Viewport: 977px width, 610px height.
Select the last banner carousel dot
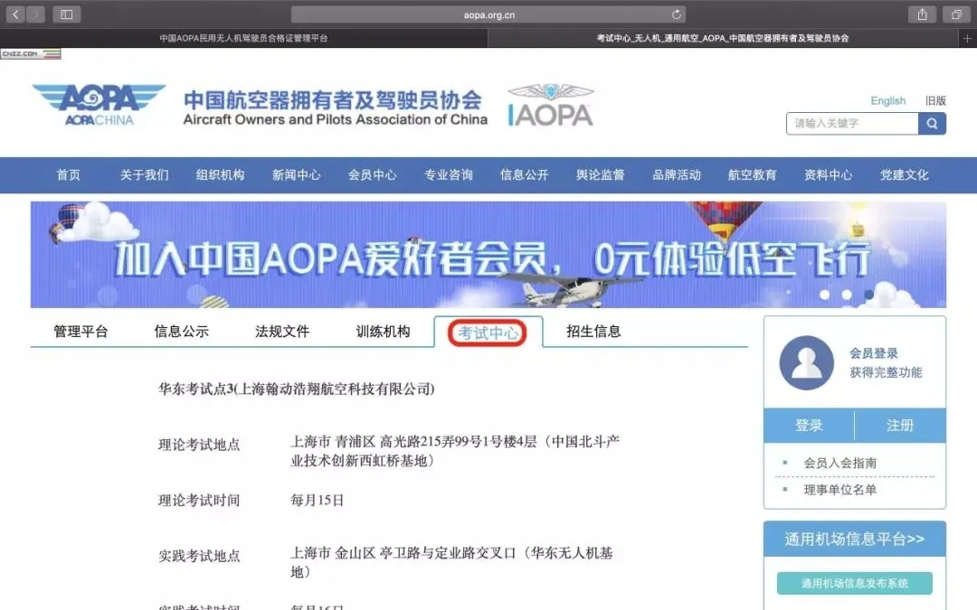[868, 295]
